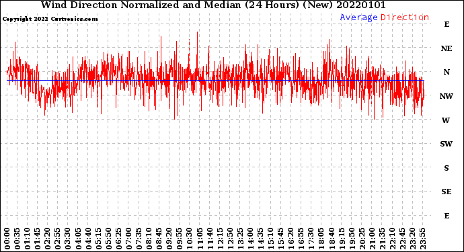Click the '04:05' time axis label

click(78, 239)
